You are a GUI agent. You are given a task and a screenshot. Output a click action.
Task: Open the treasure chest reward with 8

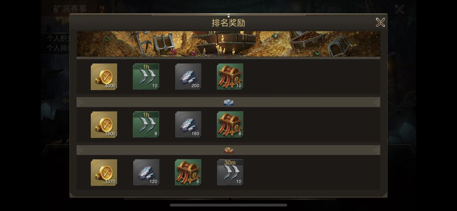coord(230,124)
